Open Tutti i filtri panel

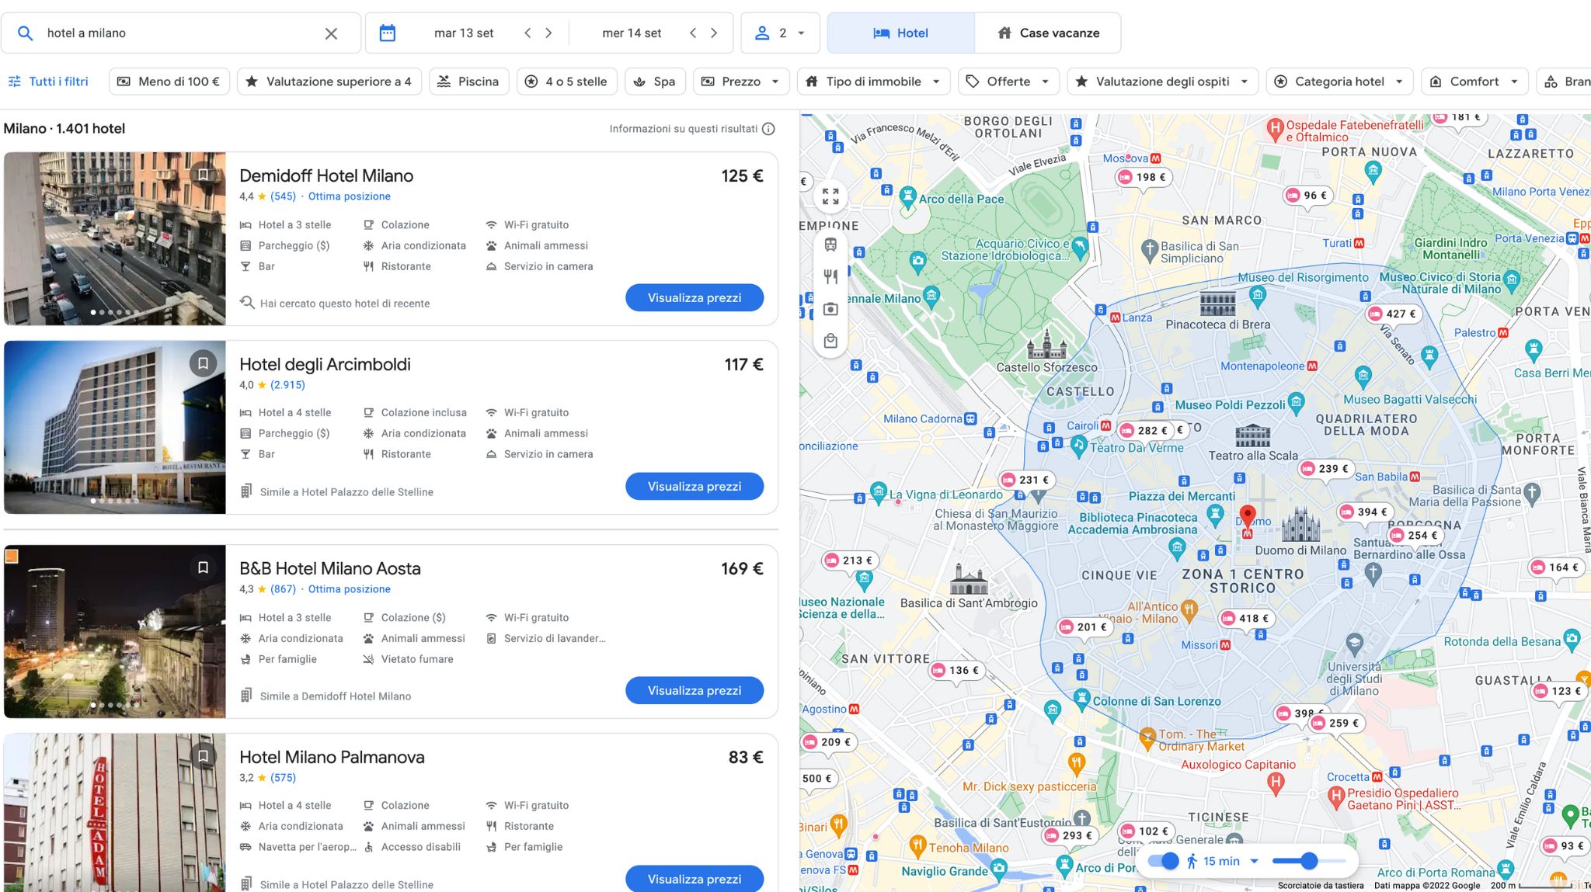(48, 82)
